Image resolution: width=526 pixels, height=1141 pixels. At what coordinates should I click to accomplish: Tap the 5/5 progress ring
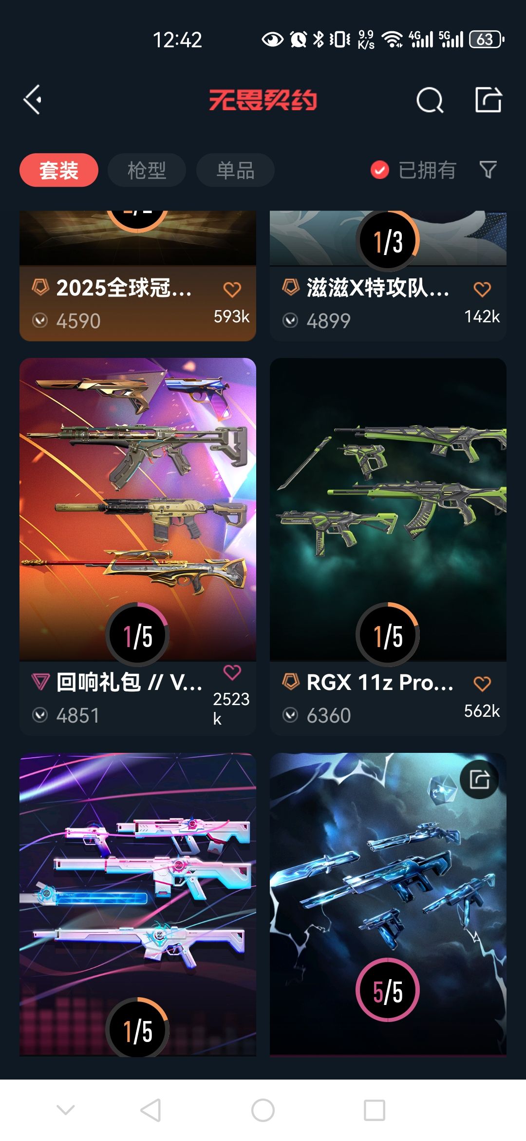pos(388,990)
